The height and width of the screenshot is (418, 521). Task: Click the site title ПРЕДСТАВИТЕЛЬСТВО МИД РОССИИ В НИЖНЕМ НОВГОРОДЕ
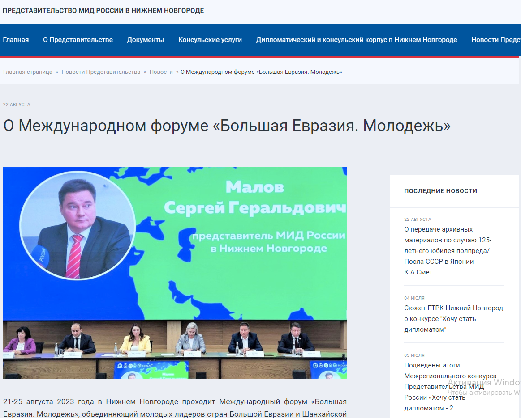pos(103,11)
